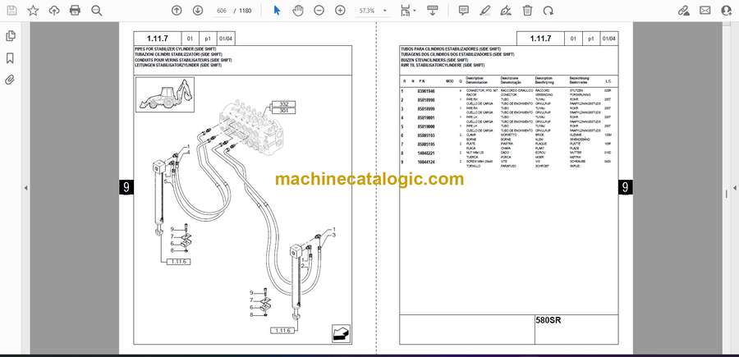Image resolution: width=739 pixels, height=357 pixels.
Task: Click the page number field showing 606
Action: (221, 11)
